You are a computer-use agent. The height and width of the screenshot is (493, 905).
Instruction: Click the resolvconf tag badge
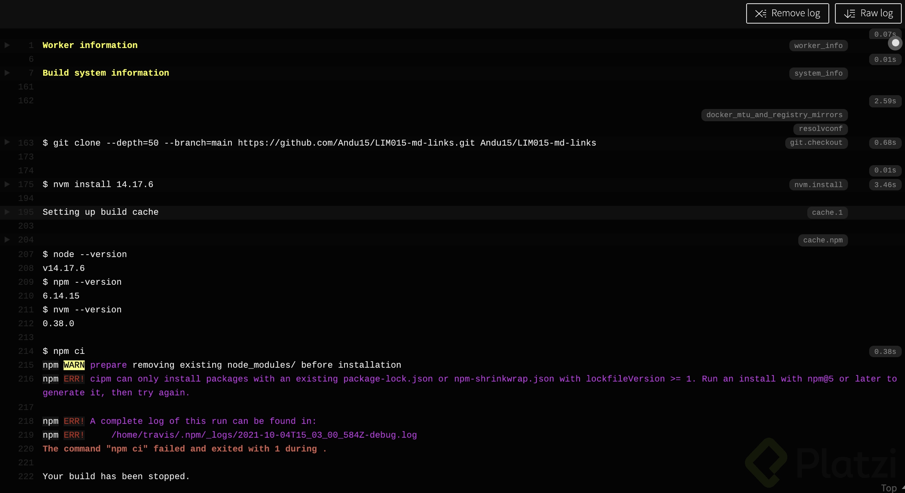[820, 129]
